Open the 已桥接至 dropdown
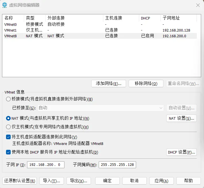Image resolution: width=204 pixels, height=188 pixels. [x=101, y=108]
